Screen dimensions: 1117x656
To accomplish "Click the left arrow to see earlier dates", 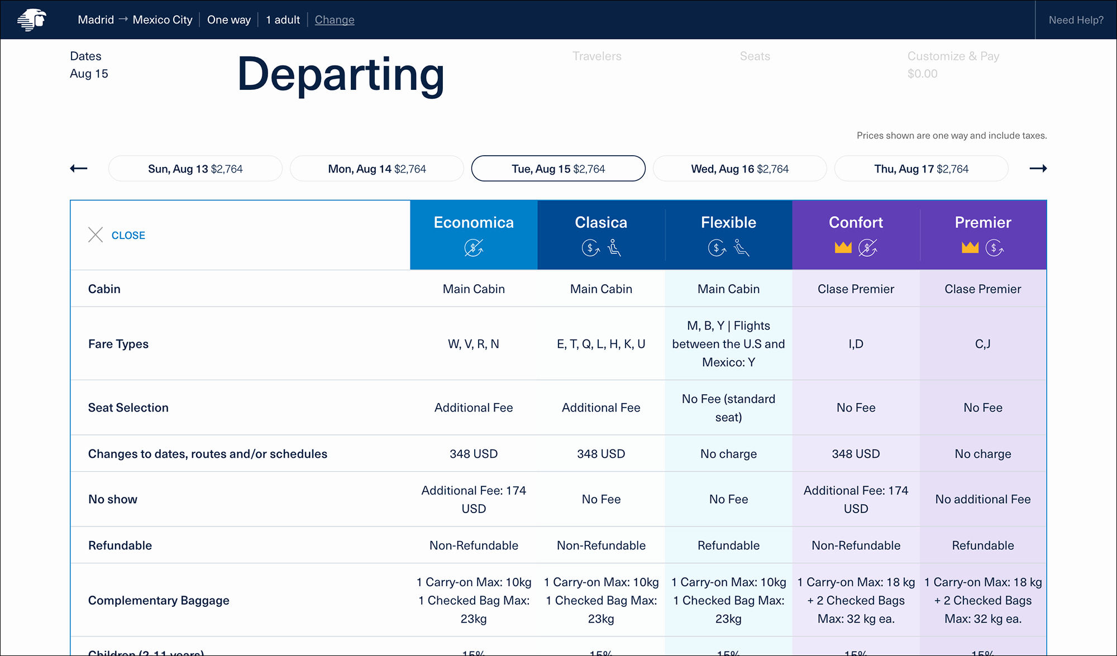I will (x=78, y=169).
